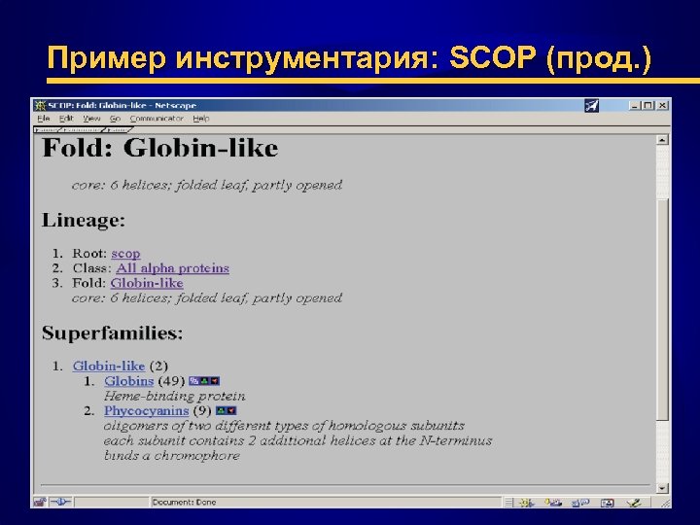Screen dimensions: 700x525
Task: Open the Communicator menu
Action: point(157,119)
